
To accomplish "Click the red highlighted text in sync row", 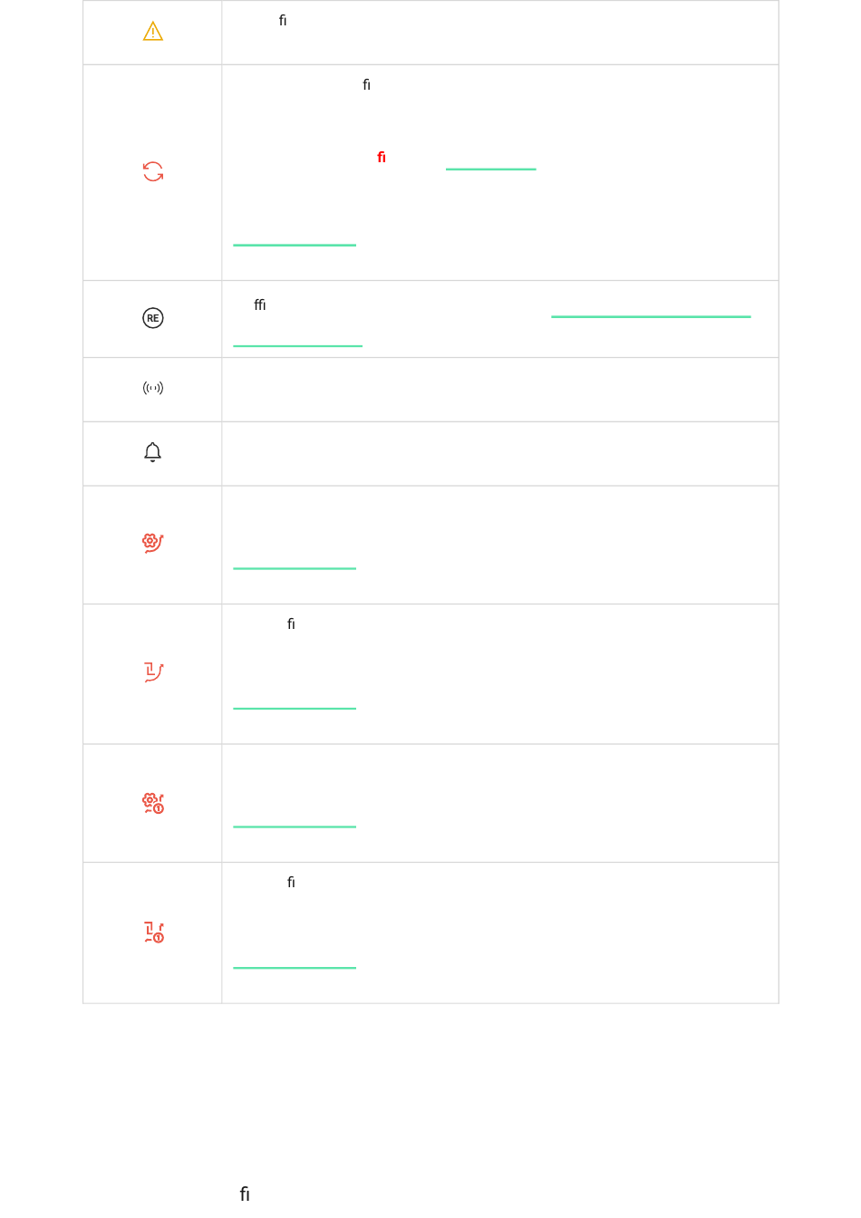I will pos(382,158).
